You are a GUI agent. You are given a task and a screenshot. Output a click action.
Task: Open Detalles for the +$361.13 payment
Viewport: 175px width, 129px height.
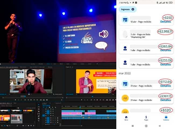pos(165,100)
